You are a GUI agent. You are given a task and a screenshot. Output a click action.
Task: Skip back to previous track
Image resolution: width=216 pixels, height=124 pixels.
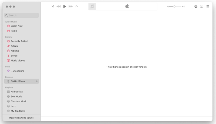tap(59, 6)
